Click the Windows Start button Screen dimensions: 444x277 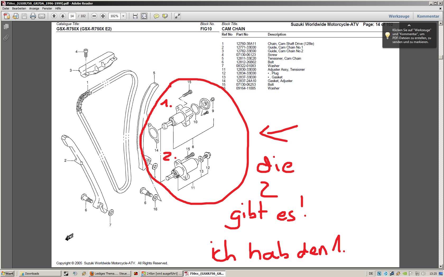point(7,274)
